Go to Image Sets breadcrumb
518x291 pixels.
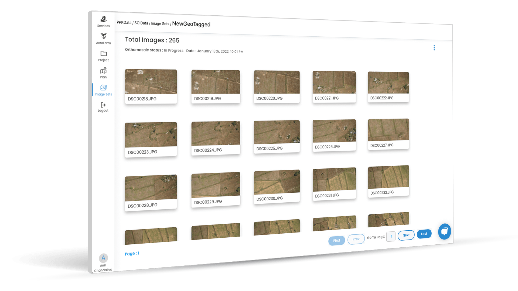pos(160,23)
